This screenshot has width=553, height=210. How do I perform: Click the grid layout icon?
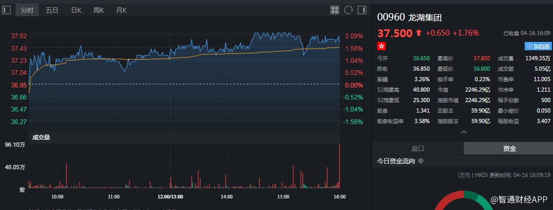click(x=335, y=10)
